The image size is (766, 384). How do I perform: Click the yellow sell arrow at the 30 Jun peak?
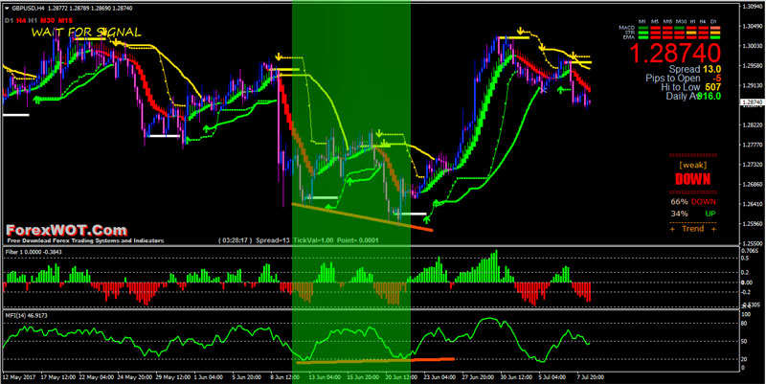(x=520, y=31)
